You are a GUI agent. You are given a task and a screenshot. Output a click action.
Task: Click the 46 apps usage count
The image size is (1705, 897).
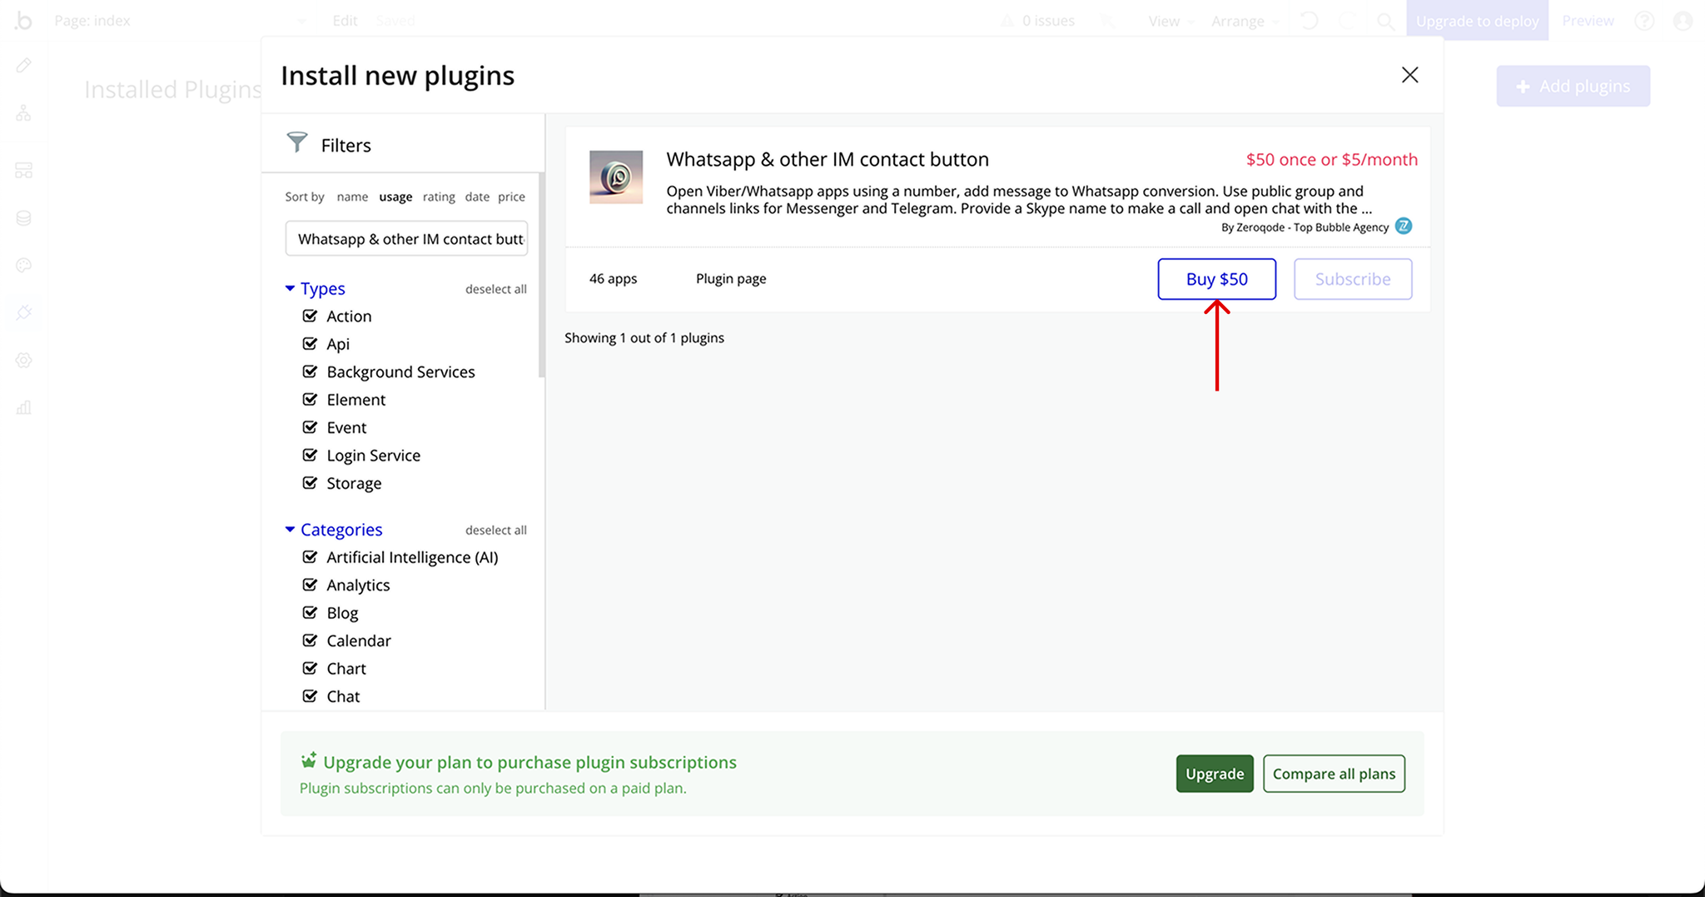(613, 279)
